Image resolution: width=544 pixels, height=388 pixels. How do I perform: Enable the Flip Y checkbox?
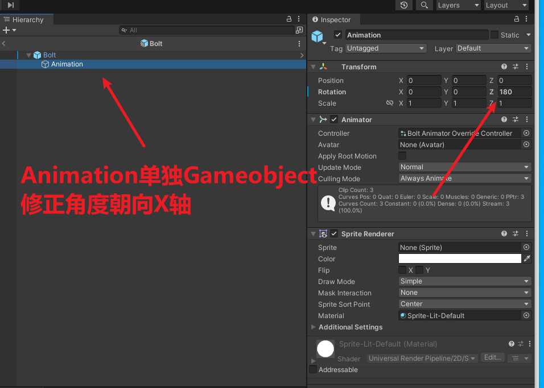(x=419, y=270)
